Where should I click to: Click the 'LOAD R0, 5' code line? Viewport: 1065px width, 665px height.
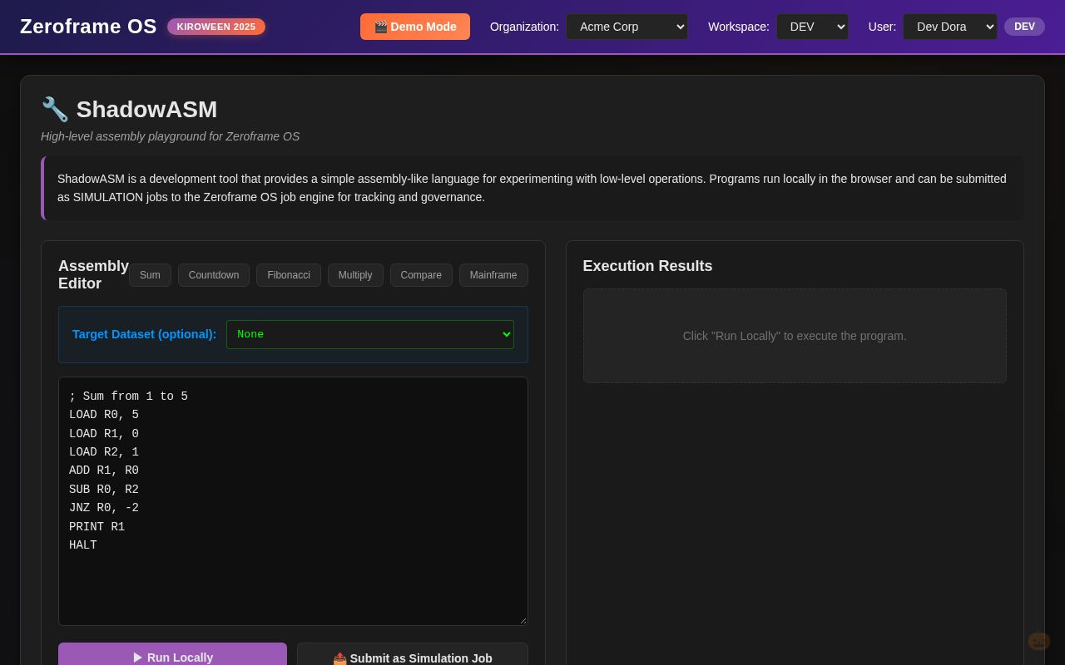pyautogui.click(x=104, y=415)
